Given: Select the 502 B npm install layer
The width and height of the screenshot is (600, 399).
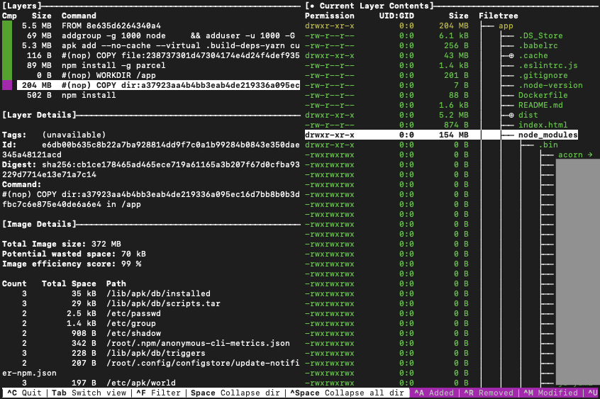Looking at the screenshot, I should [x=158, y=95].
